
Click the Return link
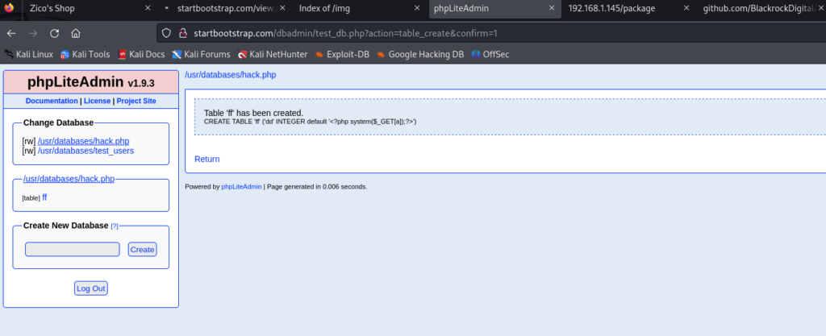point(207,159)
